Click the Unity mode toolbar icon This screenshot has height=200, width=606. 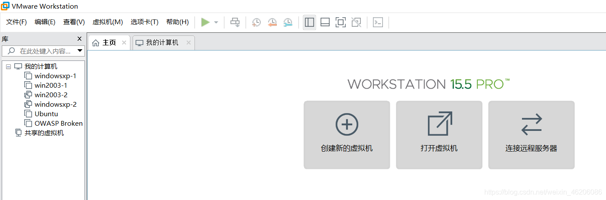click(x=356, y=22)
